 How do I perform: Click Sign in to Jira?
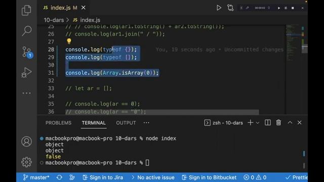[x=103, y=177]
